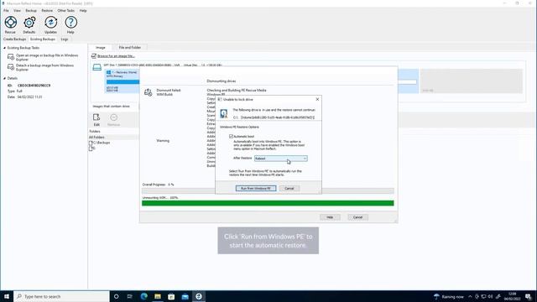Close the Unable to lock drive dialog
537x302 pixels.
tap(317, 99)
